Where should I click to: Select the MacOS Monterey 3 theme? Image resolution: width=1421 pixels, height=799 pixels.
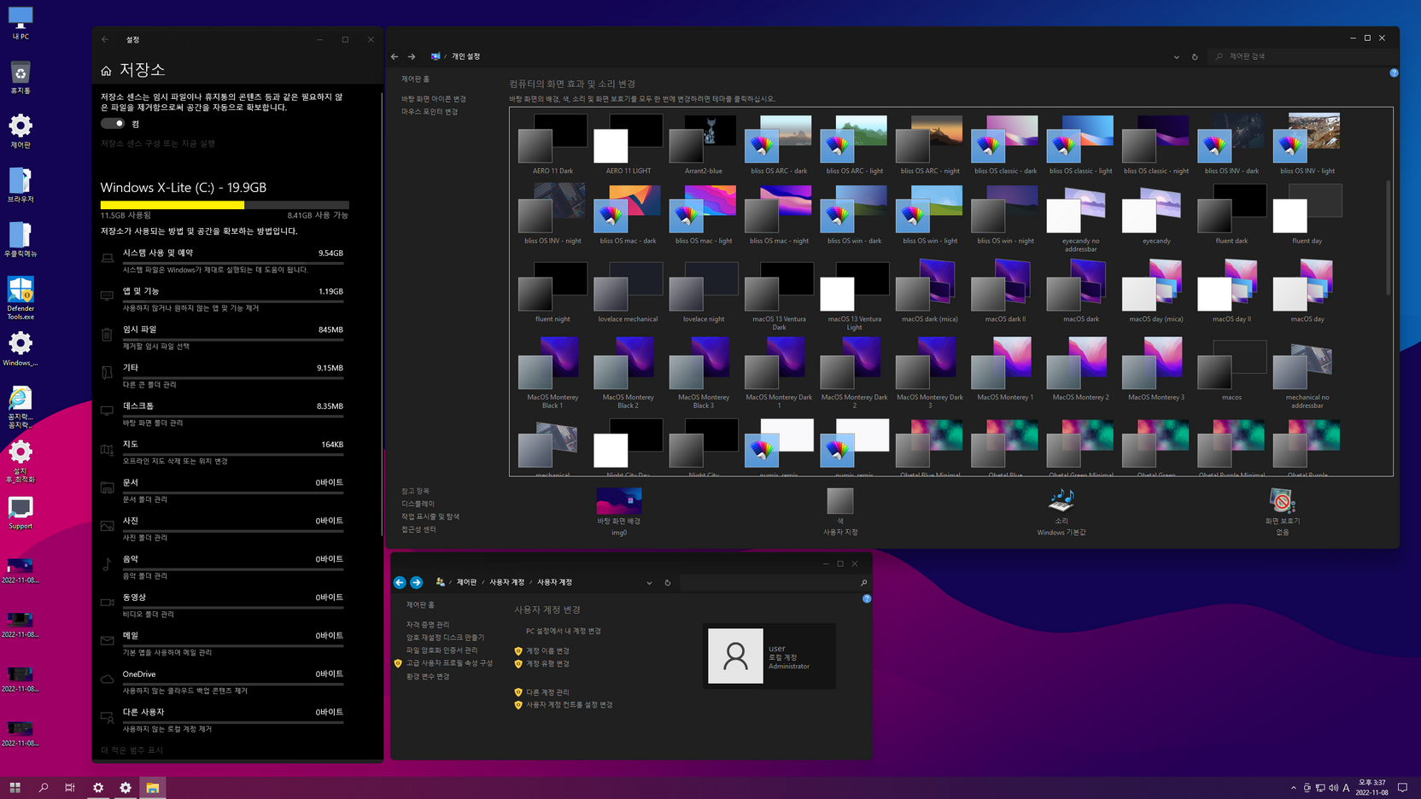pyautogui.click(x=1156, y=369)
